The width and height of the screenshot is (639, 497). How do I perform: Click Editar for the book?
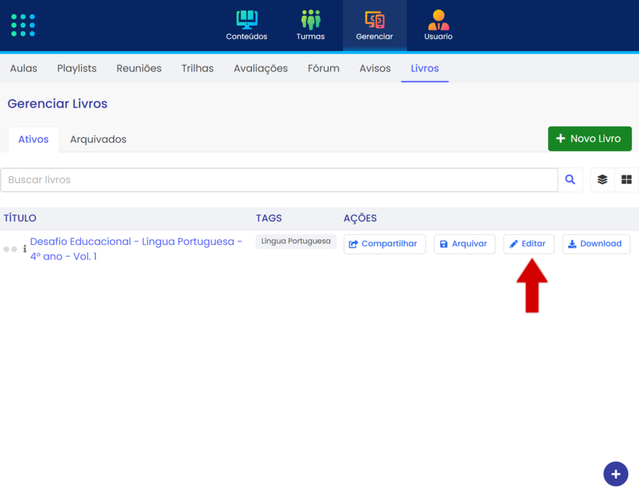coord(528,244)
